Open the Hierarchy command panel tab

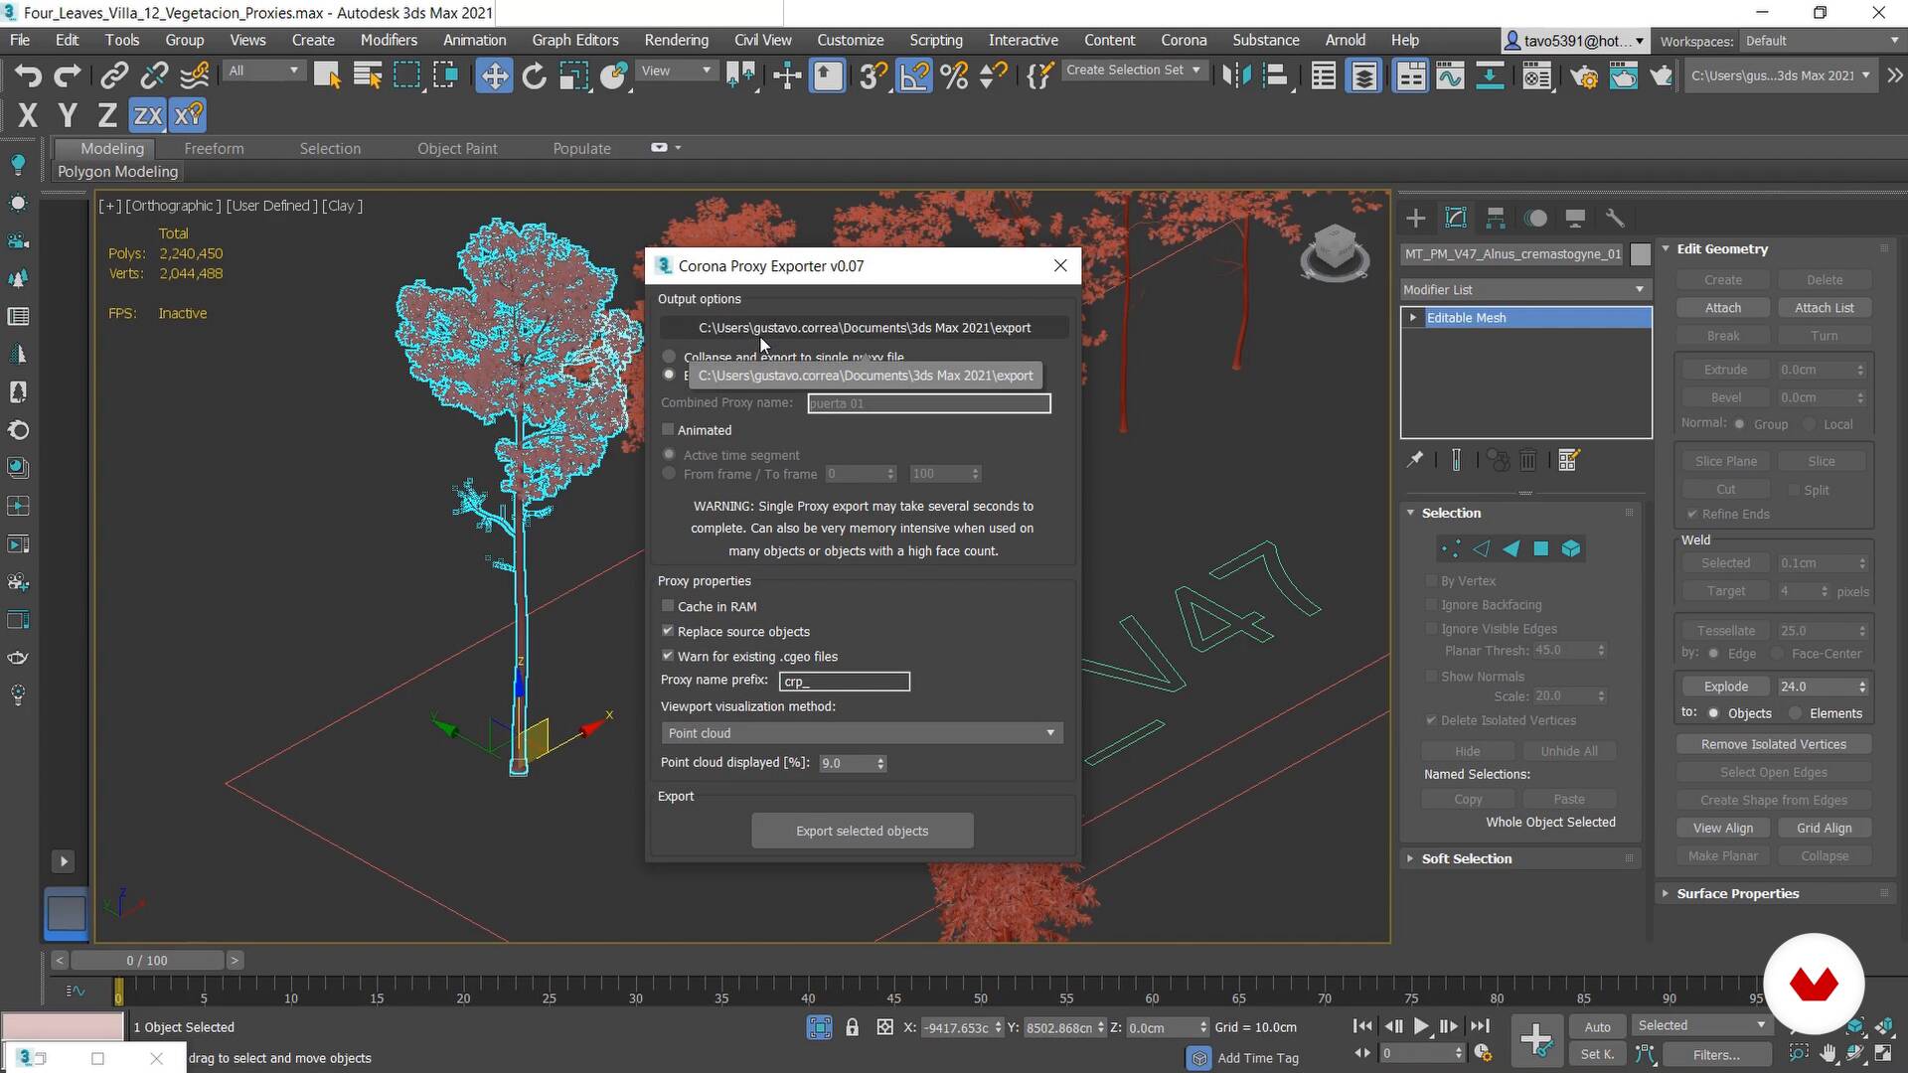coord(1496,218)
